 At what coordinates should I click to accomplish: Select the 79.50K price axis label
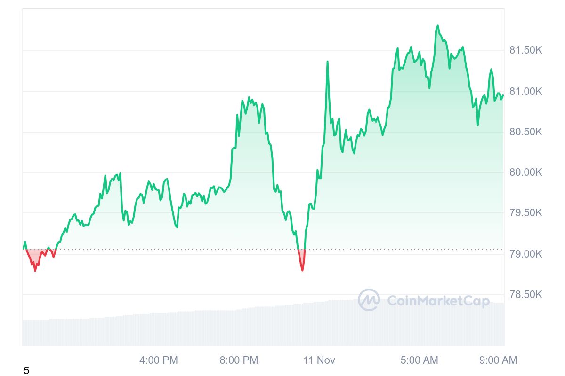click(526, 213)
